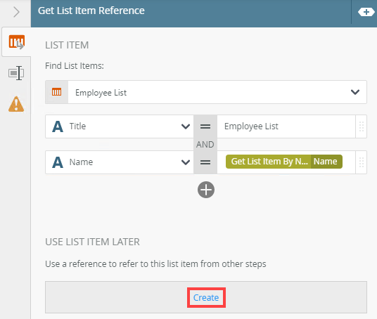Expand the Employee List dropdown arrow

tap(355, 92)
